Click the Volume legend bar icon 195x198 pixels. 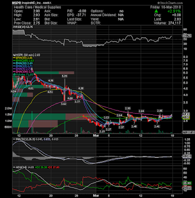[x=14, y=74]
